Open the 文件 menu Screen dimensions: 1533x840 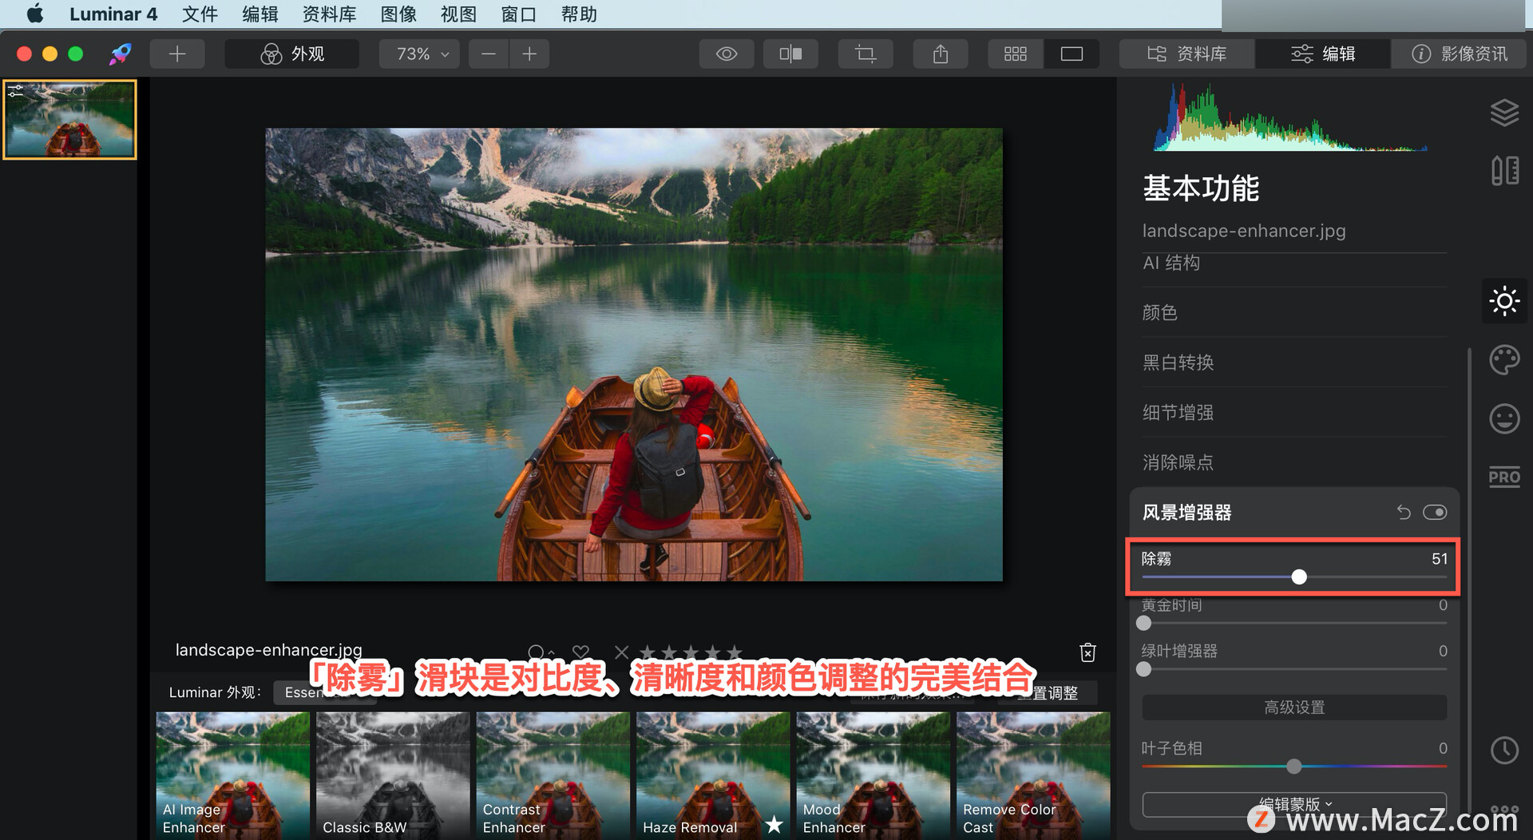coord(200,14)
